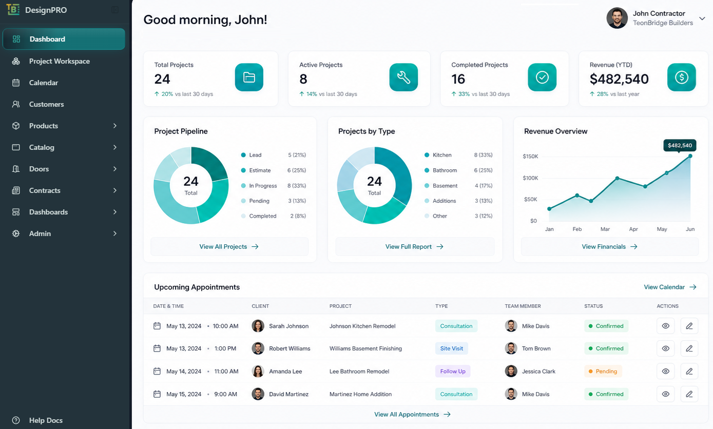Click View Financials button
This screenshot has width=713, height=429.
click(610, 247)
